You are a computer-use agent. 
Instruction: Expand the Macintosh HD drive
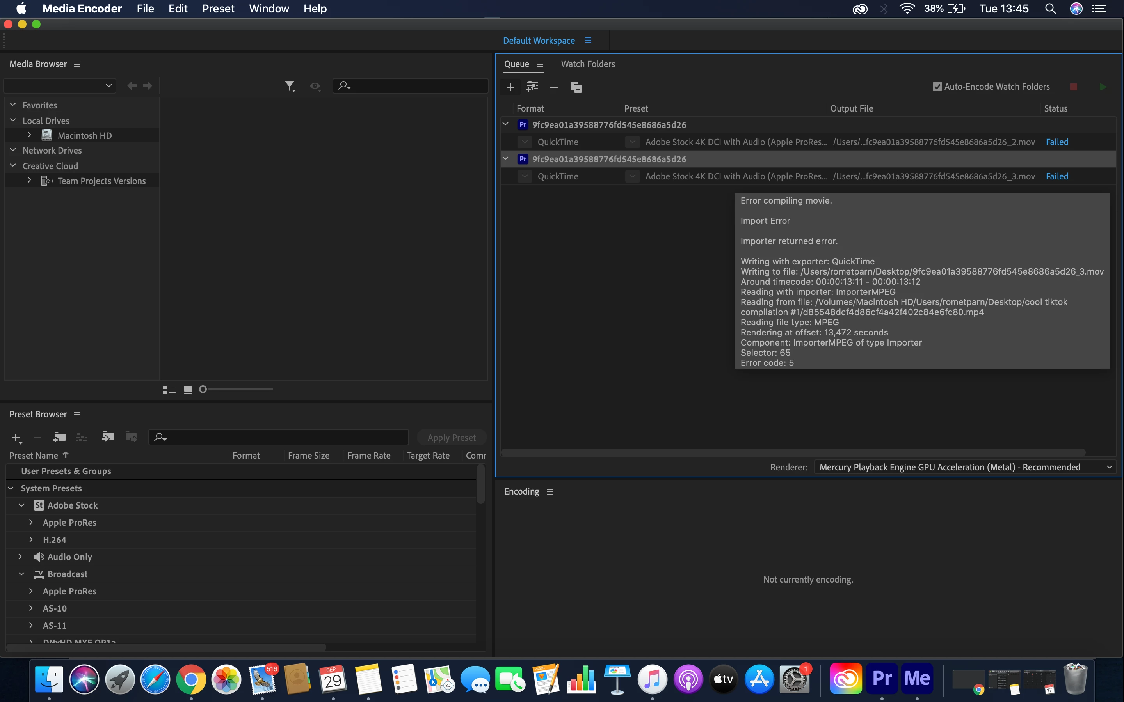coord(29,135)
